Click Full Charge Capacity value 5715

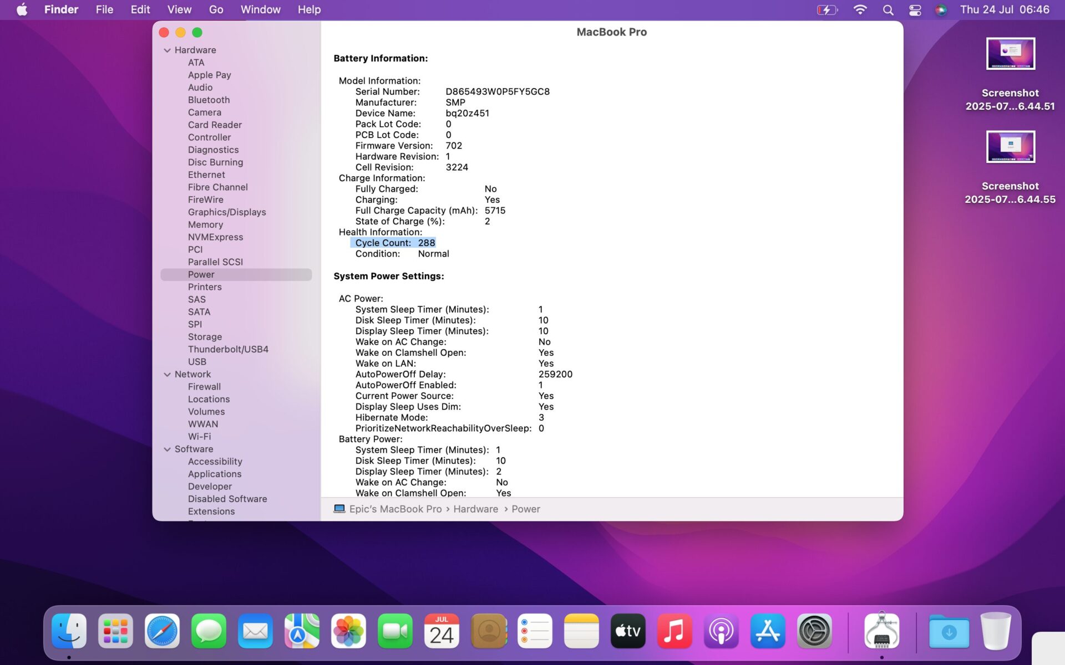pyautogui.click(x=495, y=211)
